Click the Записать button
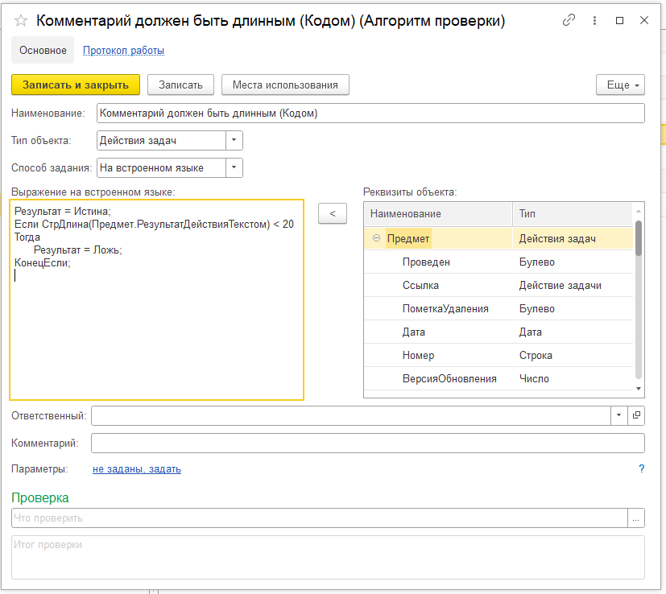 point(180,85)
